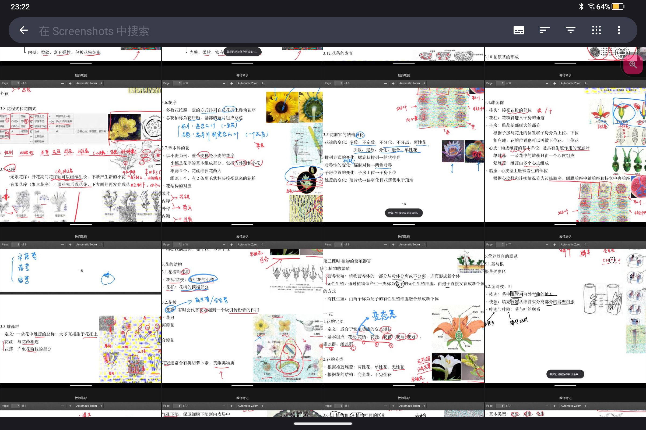The image size is (646, 430).
Task: Search in Screenshots field
Action: 94,31
